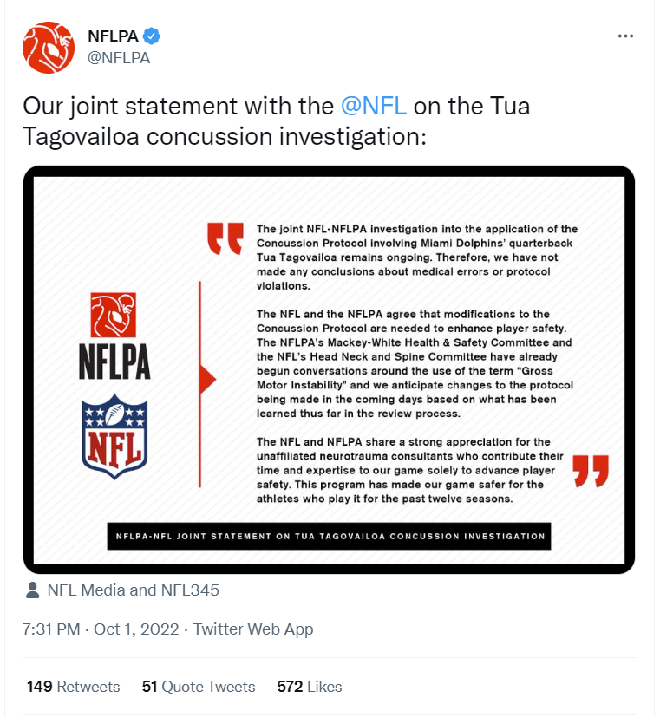
Task: Open the @NFL mention link
Action: [x=373, y=107]
